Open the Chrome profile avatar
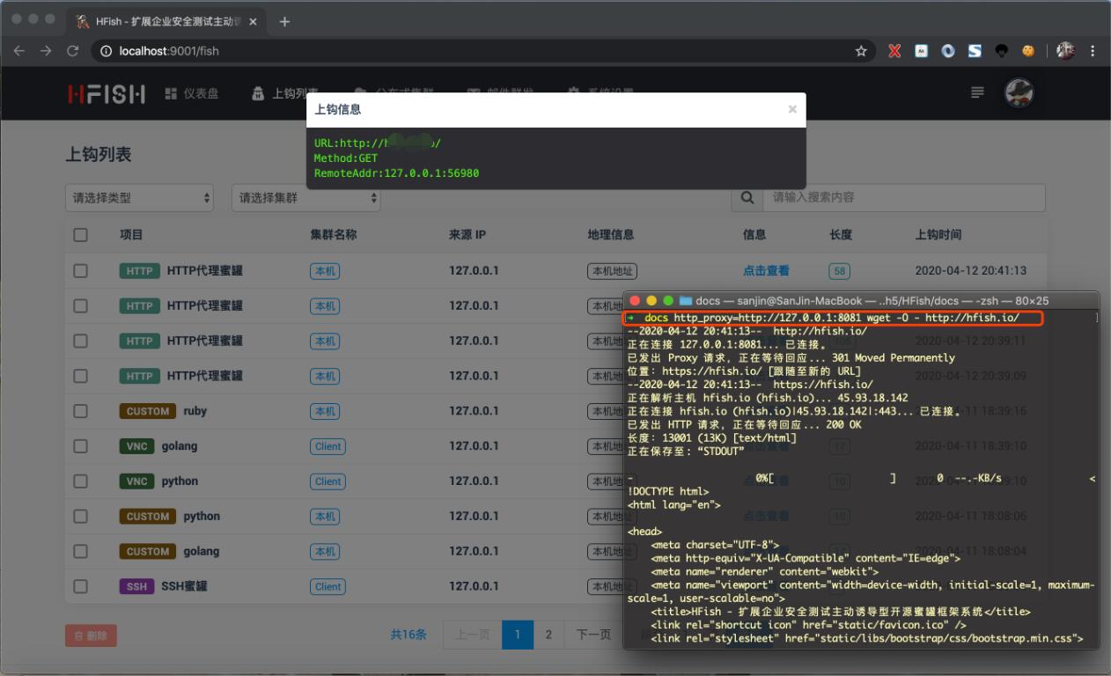 (1065, 51)
